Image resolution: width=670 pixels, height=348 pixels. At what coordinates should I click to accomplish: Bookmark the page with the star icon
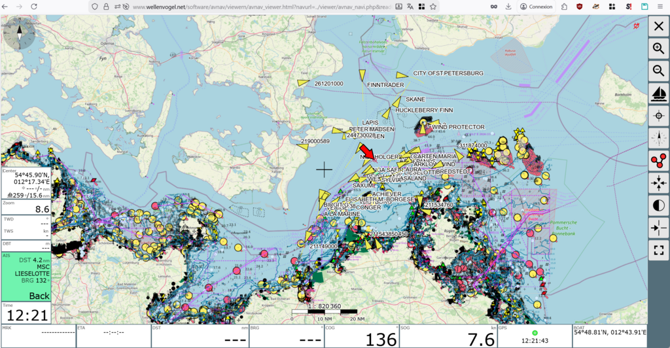pos(432,7)
